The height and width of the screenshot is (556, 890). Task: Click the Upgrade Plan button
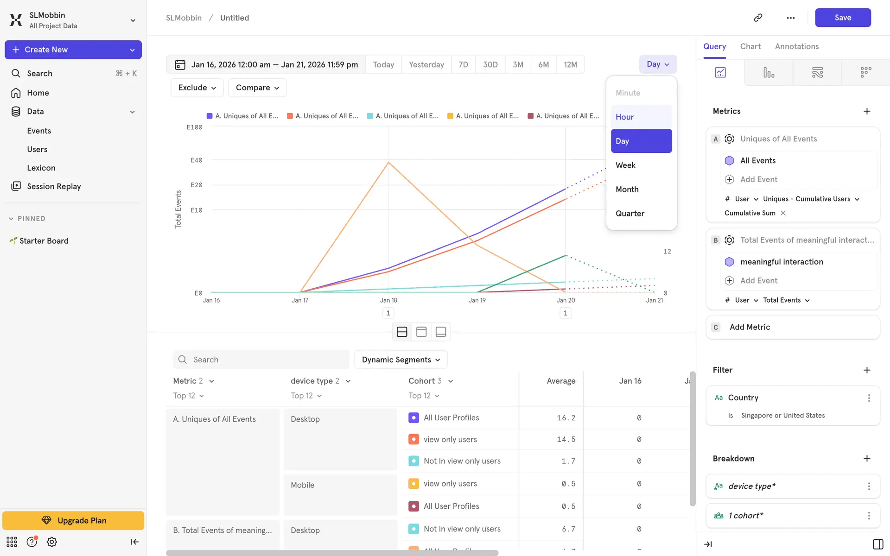pos(73,520)
